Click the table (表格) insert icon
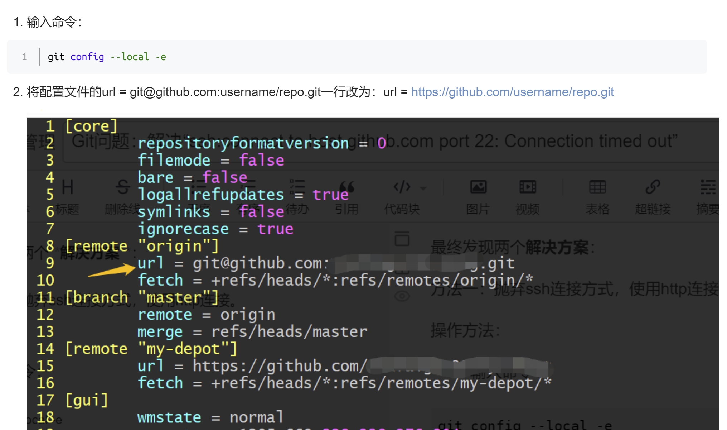The image size is (727, 430). (x=597, y=187)
